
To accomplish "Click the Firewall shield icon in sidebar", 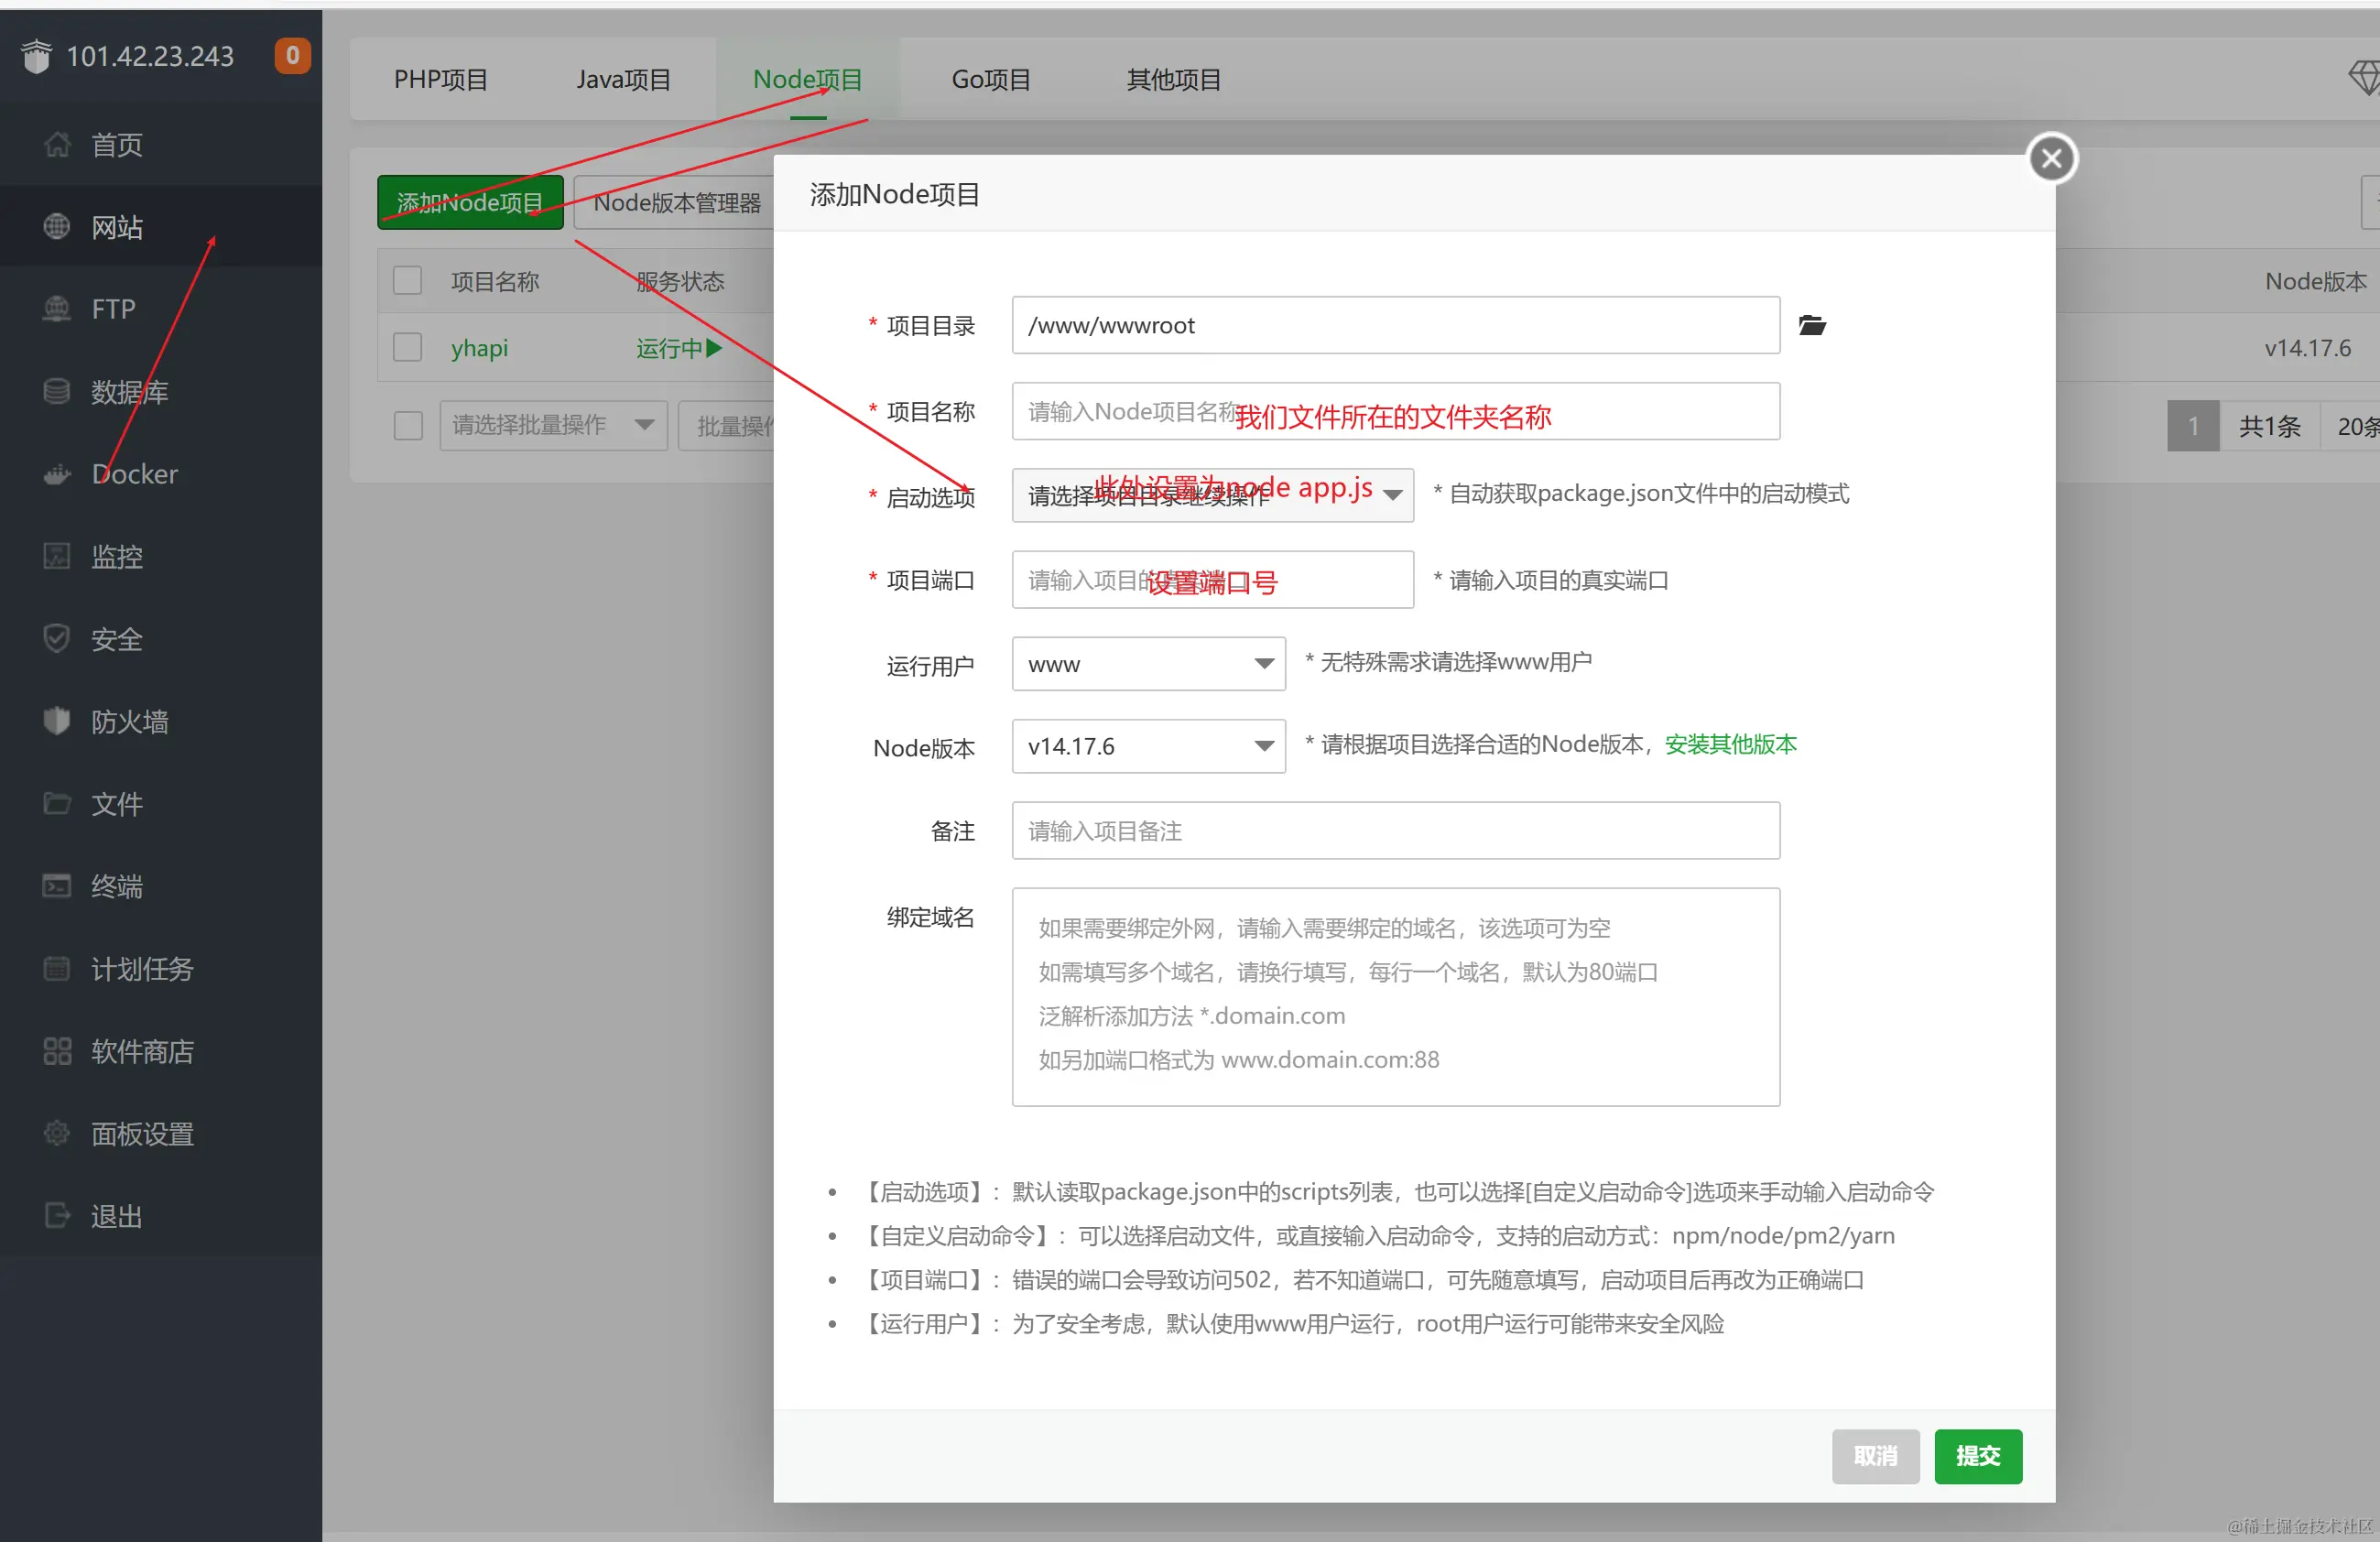I will 57,721.
